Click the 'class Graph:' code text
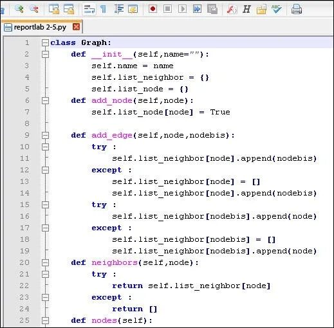 [x=81, y=42]
